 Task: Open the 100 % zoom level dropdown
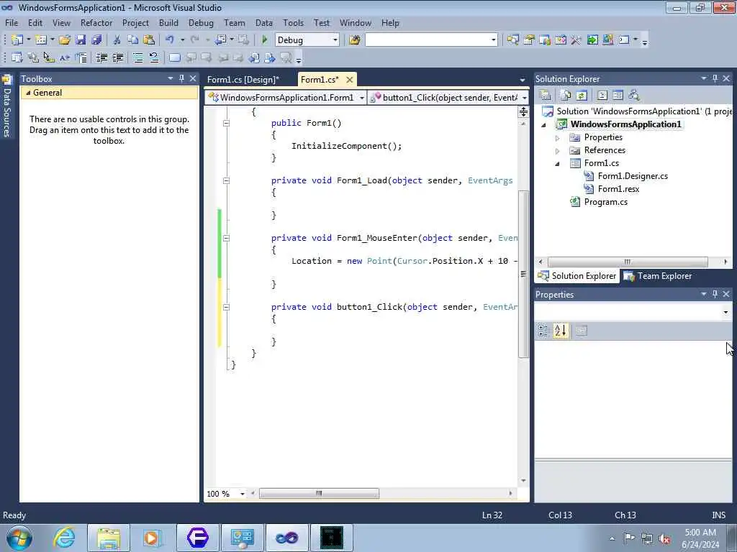click(x=243, y=494)
